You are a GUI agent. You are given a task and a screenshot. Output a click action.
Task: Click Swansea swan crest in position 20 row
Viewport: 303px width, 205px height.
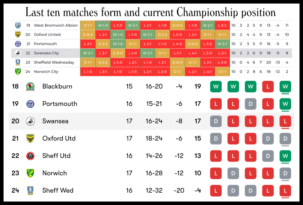(x=30, y=121)
